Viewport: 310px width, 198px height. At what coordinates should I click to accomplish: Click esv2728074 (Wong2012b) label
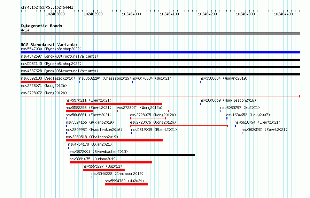click(140, 108)
